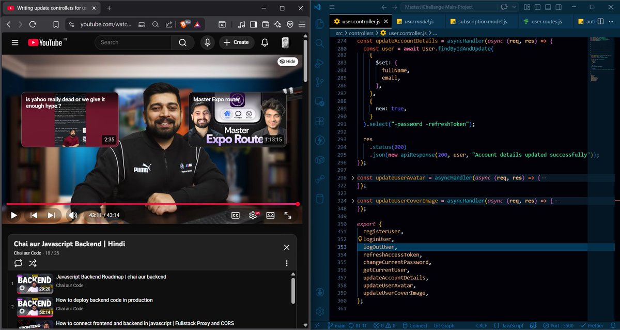Click the YouTube search input field
The image size is (620, 330).
133,42
